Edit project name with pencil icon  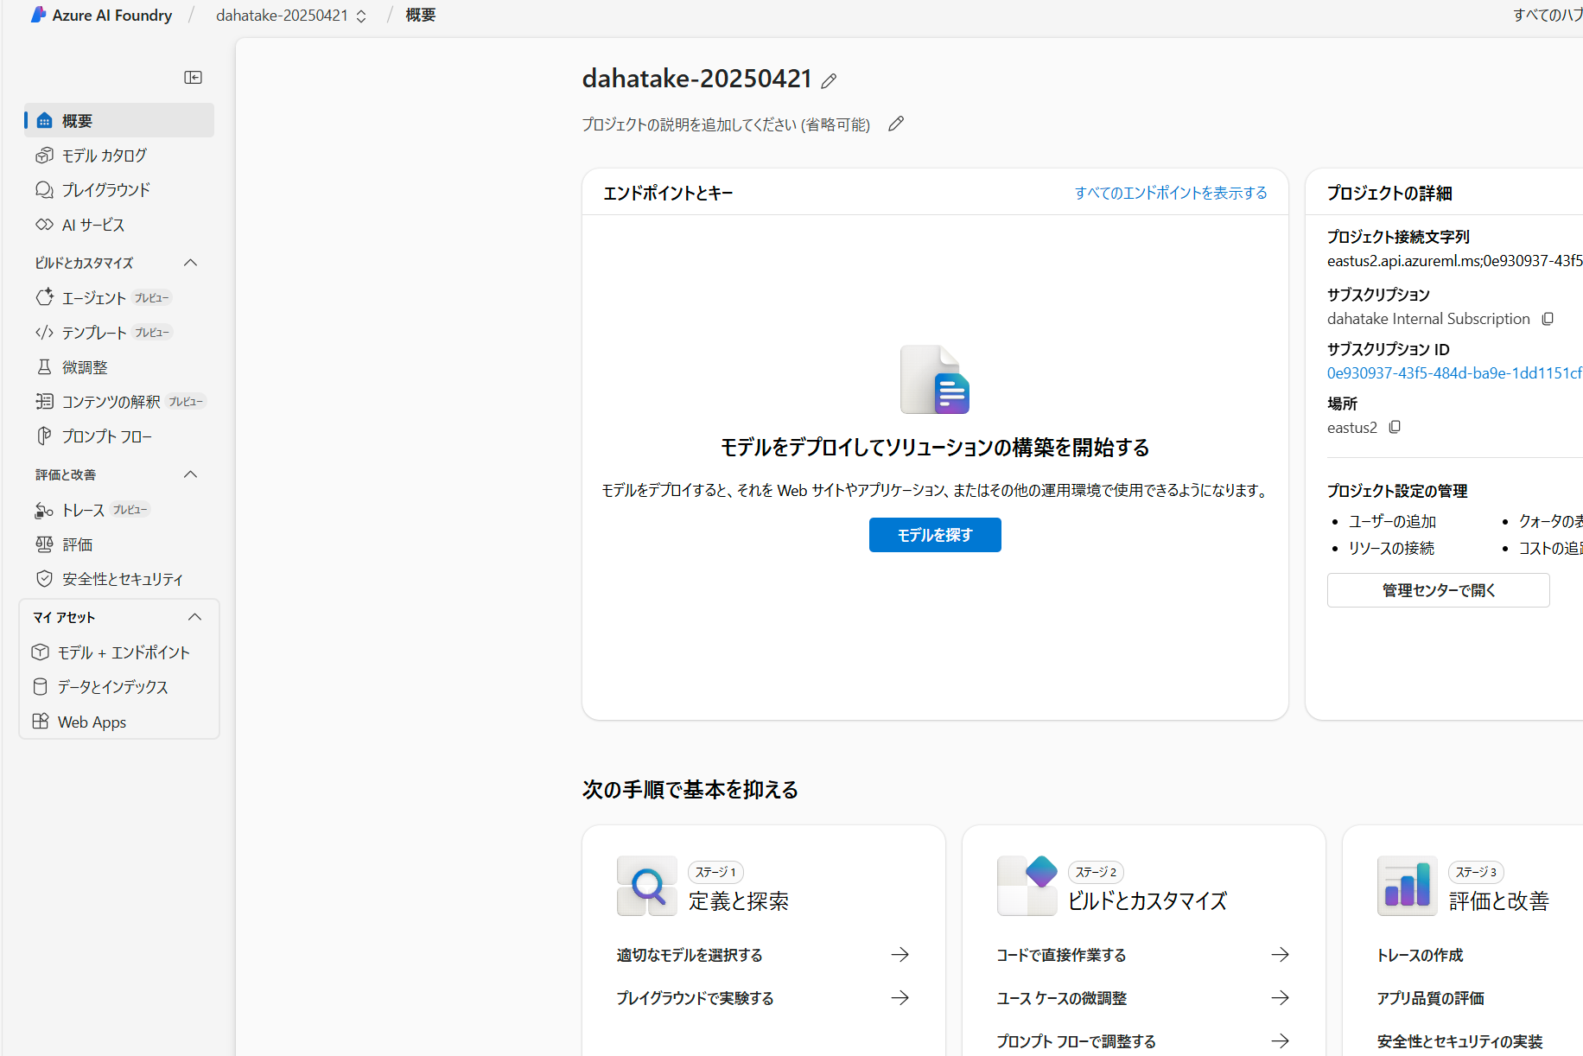coord(829,81)
